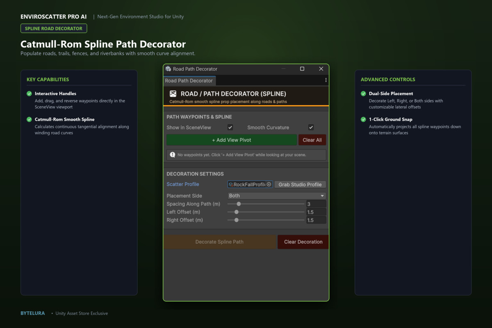Click the green check beside 1-Click Ground Snap
Screen dimensions: 492x328
click(363, 119)
